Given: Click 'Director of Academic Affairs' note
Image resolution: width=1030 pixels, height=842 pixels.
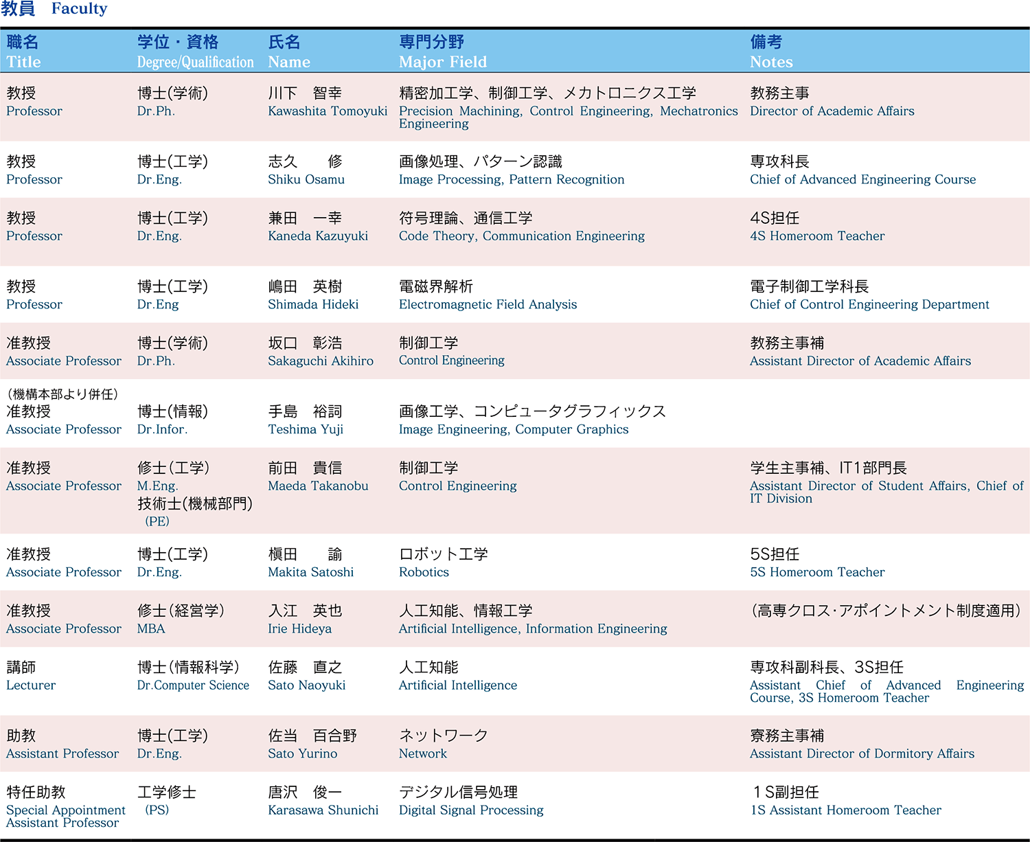Looking at the screenshot, I should tap(832, 111).
